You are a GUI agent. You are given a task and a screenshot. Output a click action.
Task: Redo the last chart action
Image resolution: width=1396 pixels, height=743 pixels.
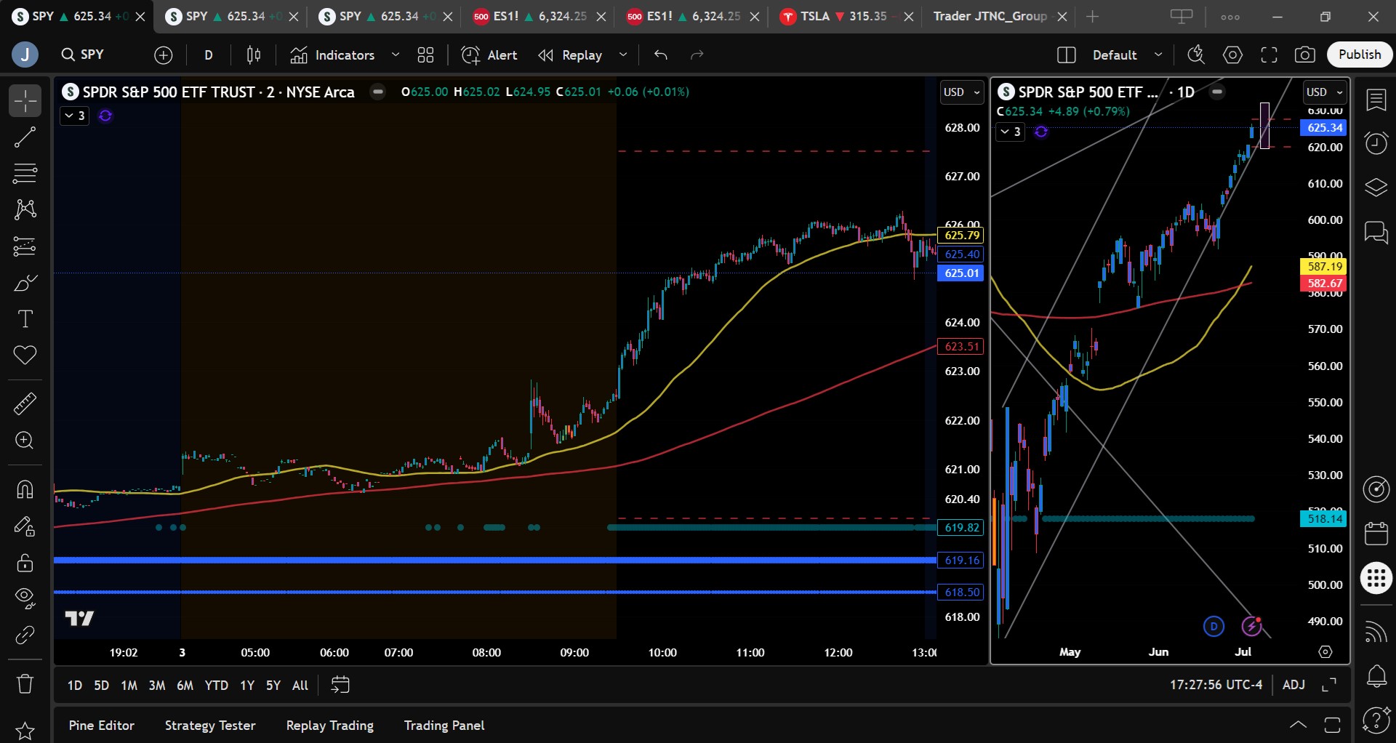click(697, 55)
